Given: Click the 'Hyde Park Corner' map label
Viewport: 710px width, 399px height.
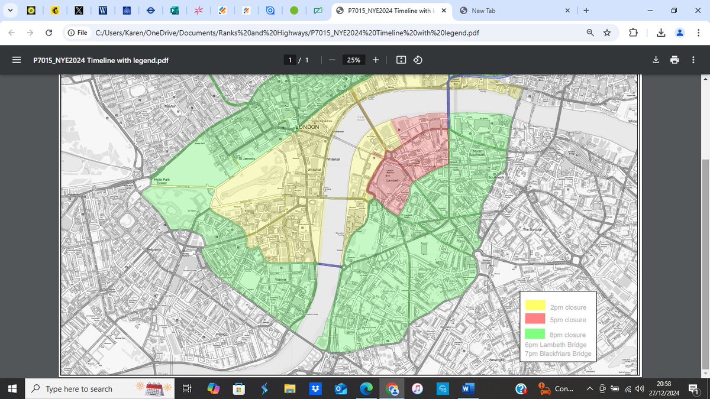Looking at the screenshot, I should click(163, 181).
